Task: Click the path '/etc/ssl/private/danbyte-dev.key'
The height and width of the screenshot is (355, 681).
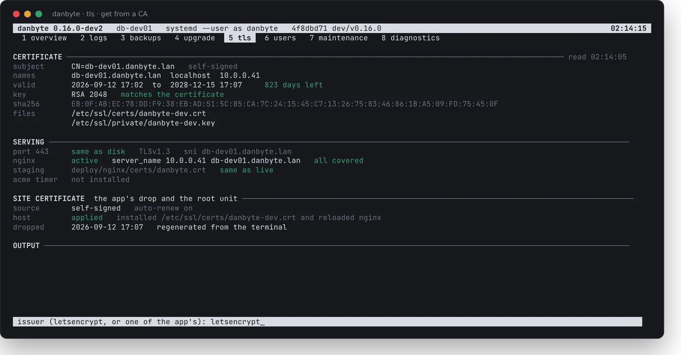Action: (143, 123)
